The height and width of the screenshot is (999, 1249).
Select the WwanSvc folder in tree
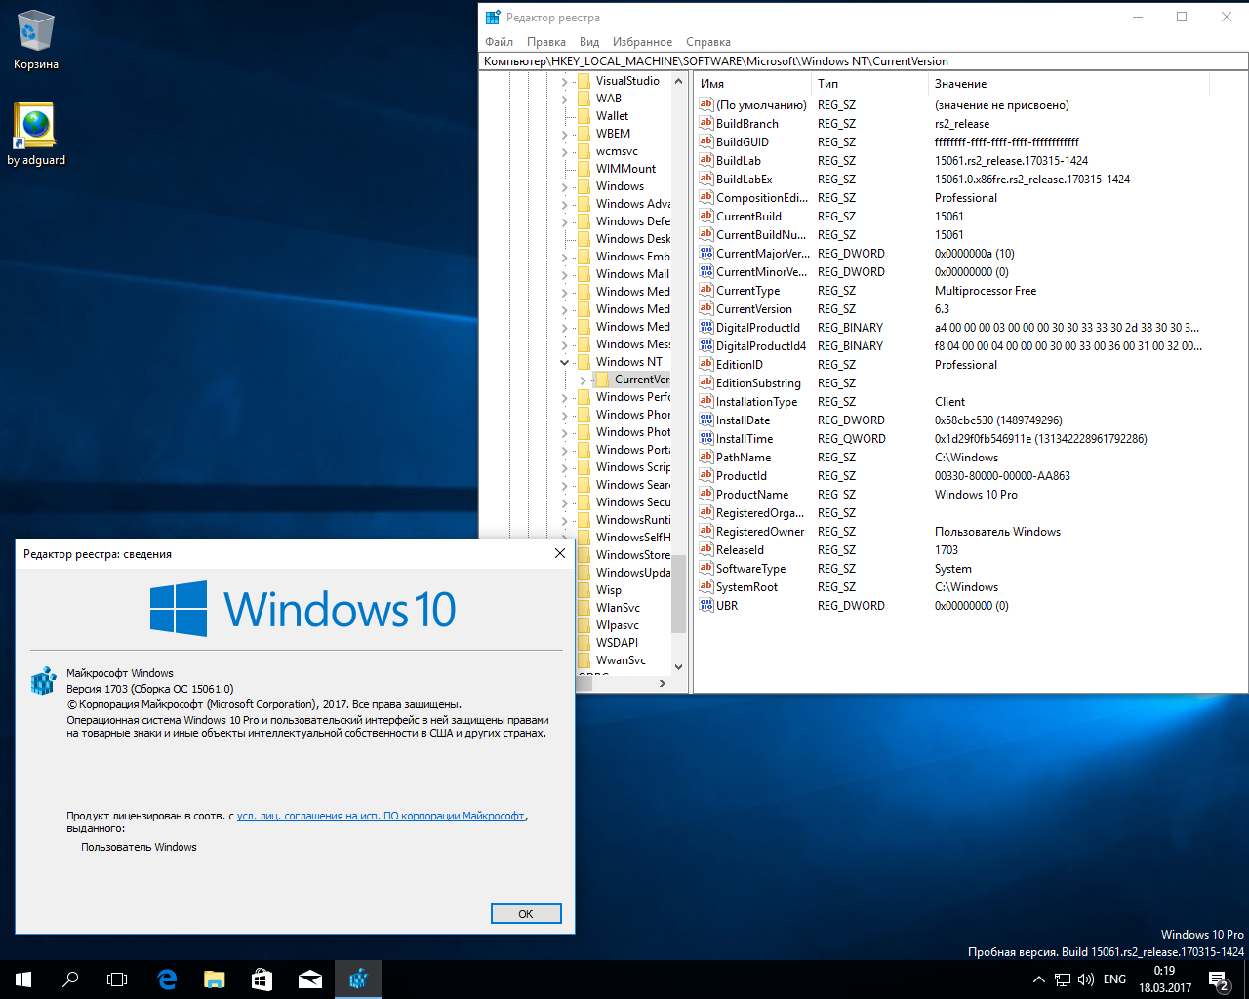621,660
